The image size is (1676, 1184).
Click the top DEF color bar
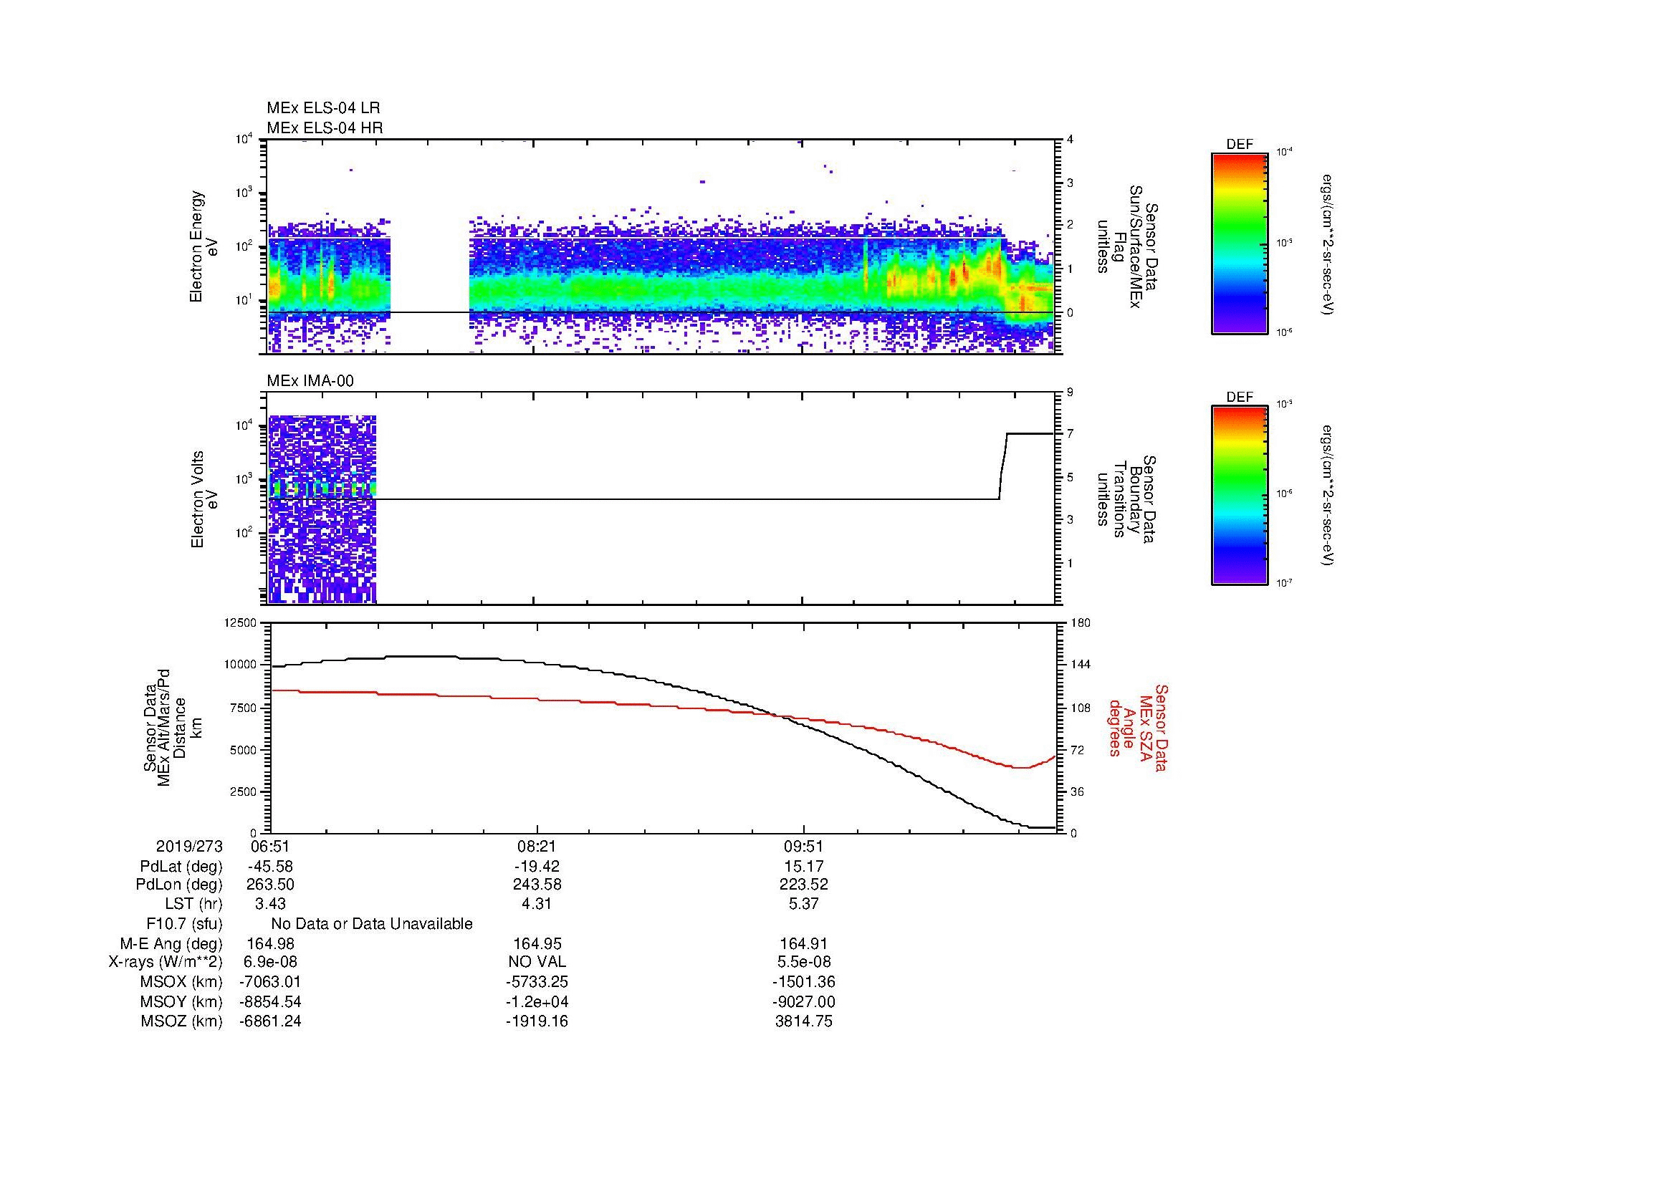pyautogui.click(x=1240, y=243)
